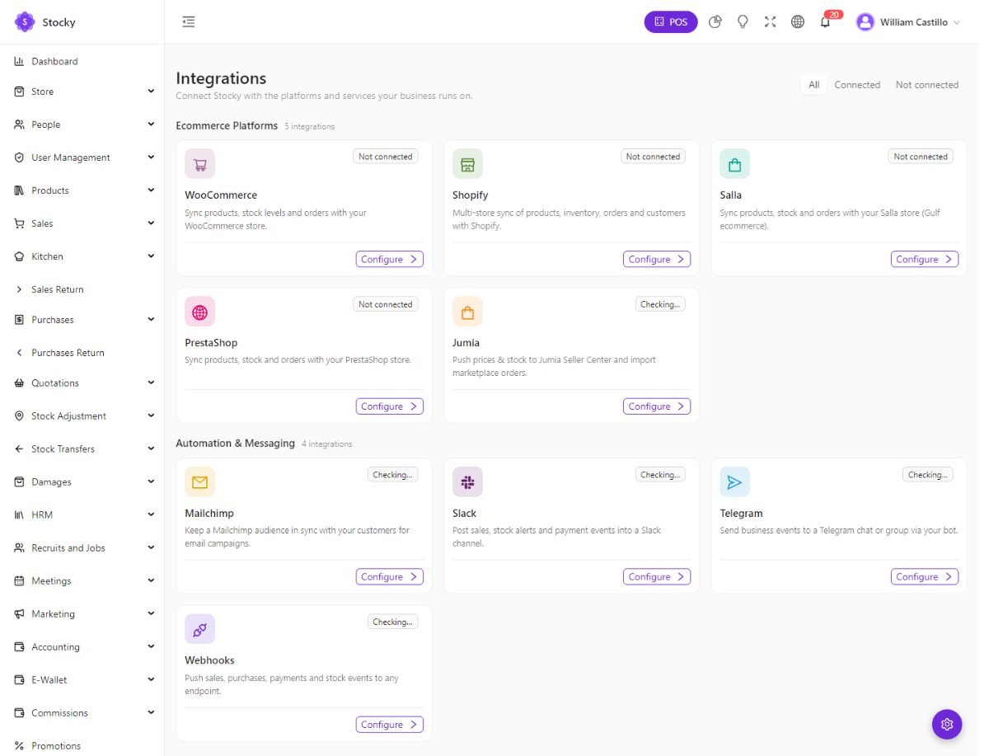The width and height of the screenshot is (989, 756).
Task: Configure the Jumia integration
Action: (x=657, y=406)
